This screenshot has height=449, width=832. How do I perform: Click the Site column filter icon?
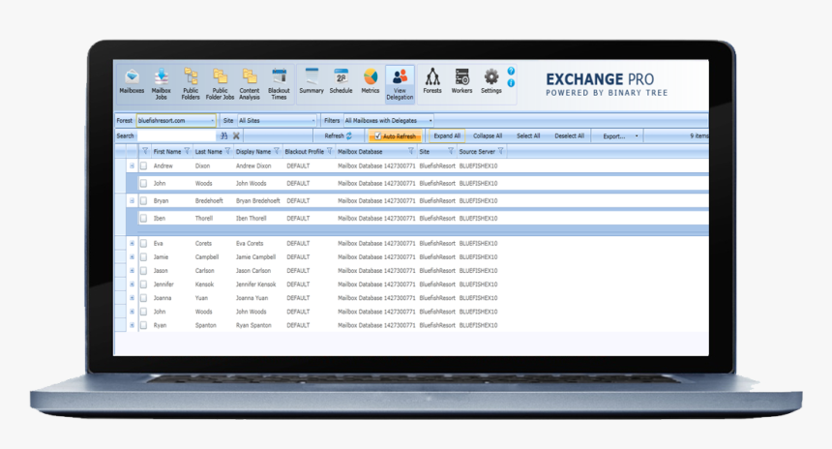point(451,151)
